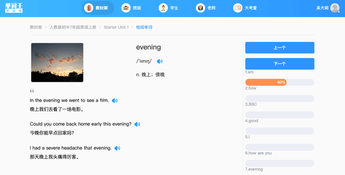Select word "2.how" in the list

point(251,88)
